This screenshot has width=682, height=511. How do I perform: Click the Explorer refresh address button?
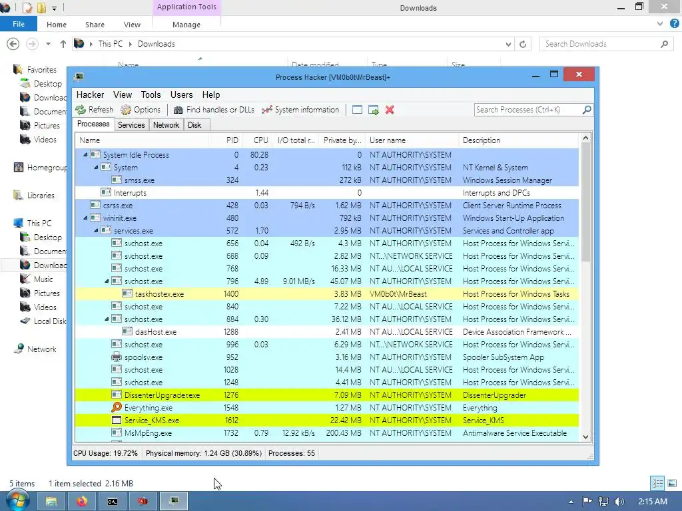(x=523, y=44)
